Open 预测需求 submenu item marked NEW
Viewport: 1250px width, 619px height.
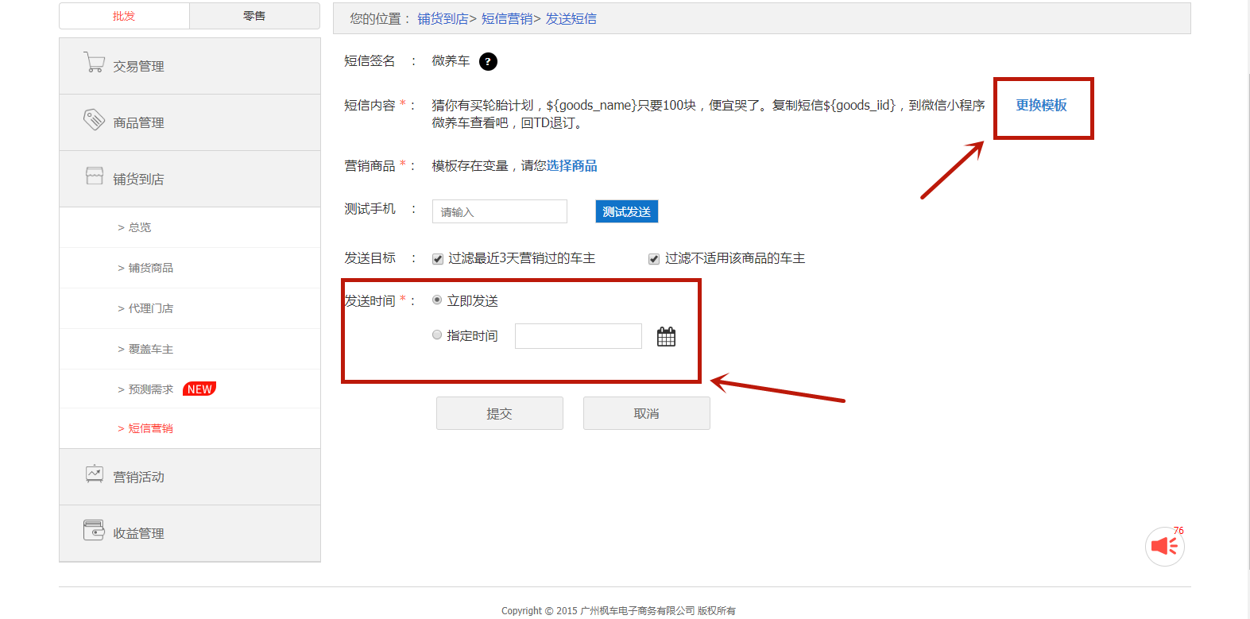(x=151, y=389)
